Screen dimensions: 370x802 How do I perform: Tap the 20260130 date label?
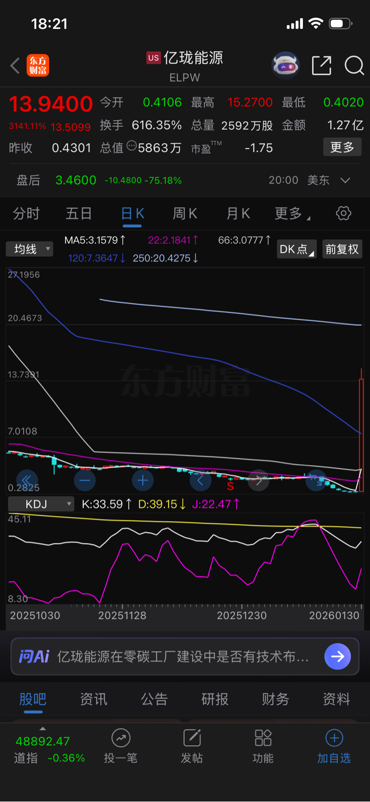point(334,615)
